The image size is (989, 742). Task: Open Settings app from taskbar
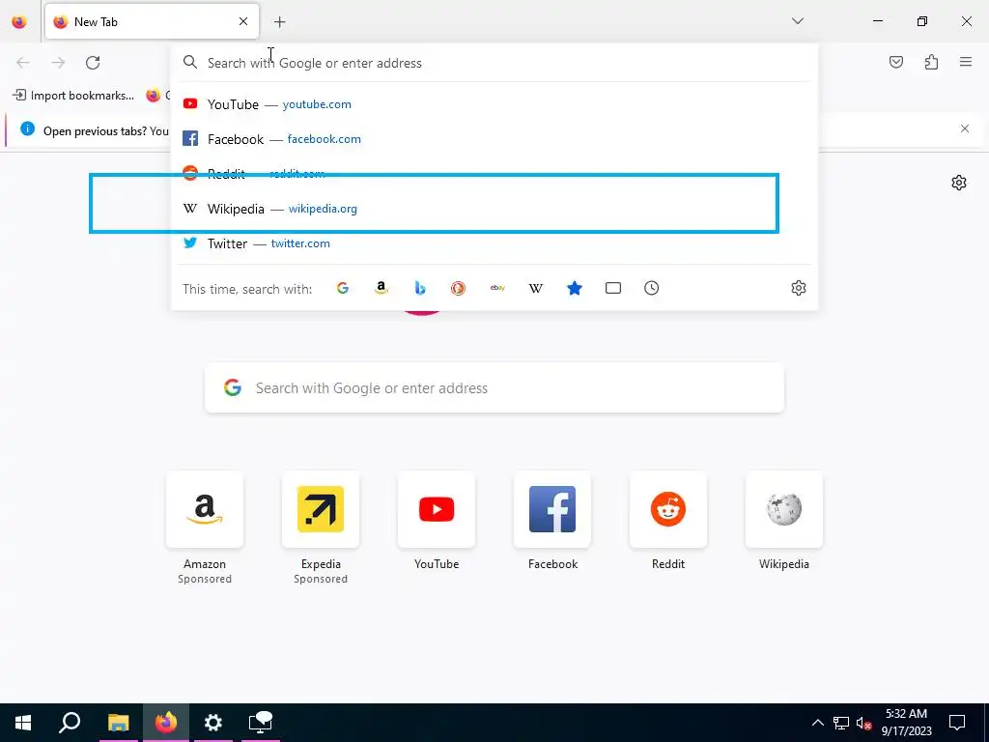213,723
